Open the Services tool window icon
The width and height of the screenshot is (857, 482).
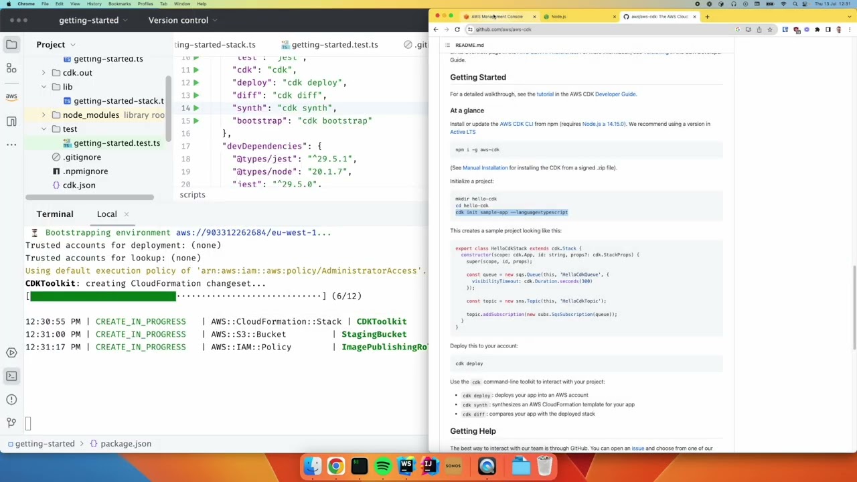tap(11, 352)
